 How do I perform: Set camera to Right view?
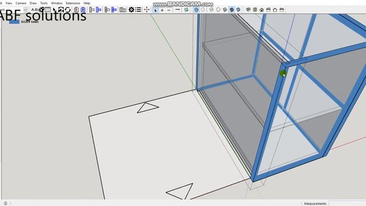coord(268,10)
